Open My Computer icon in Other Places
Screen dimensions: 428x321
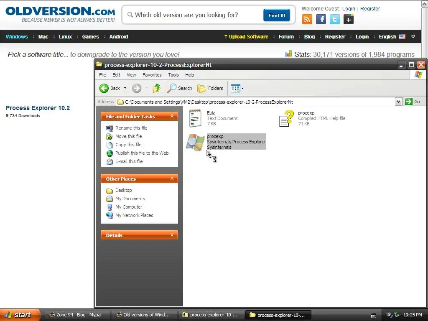coord(110,207)
